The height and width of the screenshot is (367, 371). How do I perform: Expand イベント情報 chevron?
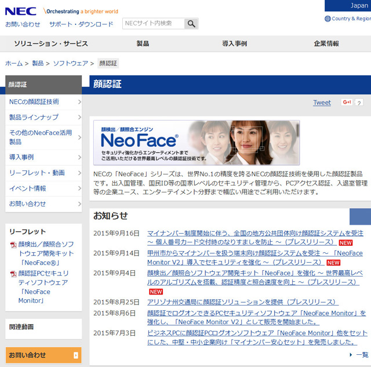pos(79,188)
